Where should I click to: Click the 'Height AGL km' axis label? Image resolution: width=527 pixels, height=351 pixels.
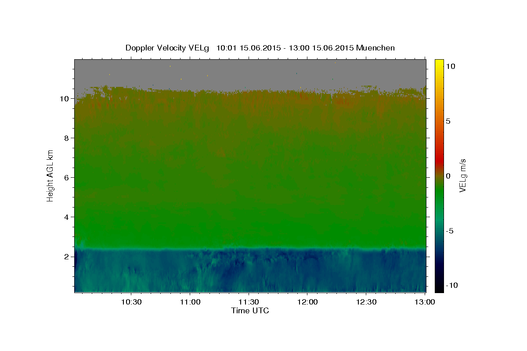coord(51,176)
